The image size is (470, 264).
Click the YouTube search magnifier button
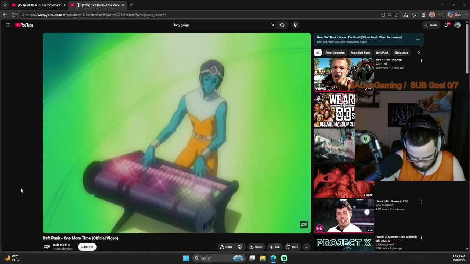[282, 25]
